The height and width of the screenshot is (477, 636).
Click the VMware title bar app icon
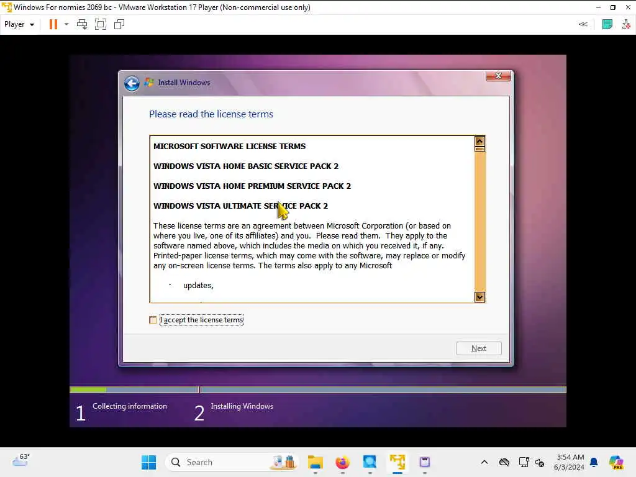pos(6,7)
